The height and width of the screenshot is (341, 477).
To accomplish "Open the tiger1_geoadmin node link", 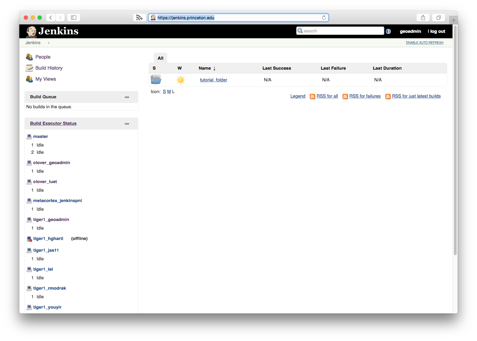I will 51,220.
